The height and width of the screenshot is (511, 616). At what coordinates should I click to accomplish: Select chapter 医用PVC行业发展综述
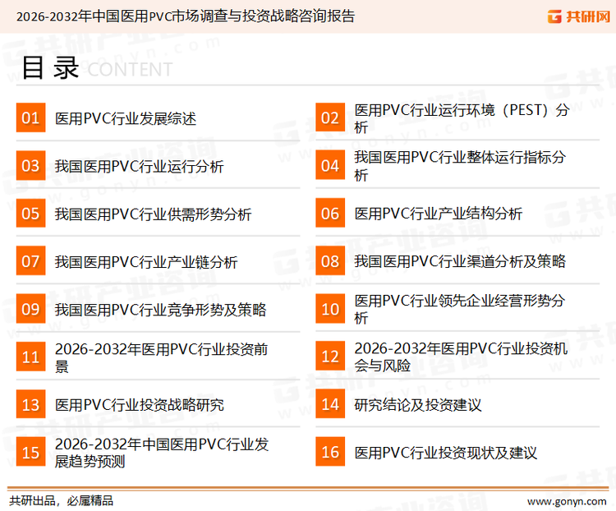coord(126,118)
